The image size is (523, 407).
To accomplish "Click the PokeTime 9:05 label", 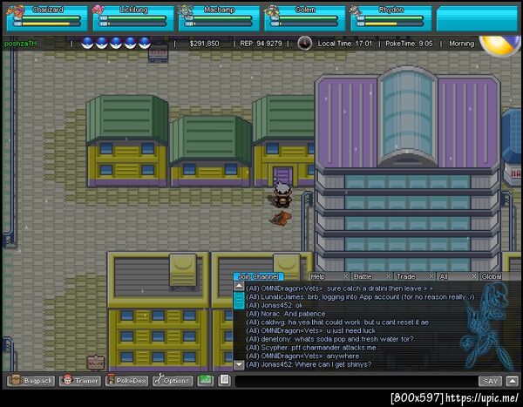I will [x=409, y=44].
